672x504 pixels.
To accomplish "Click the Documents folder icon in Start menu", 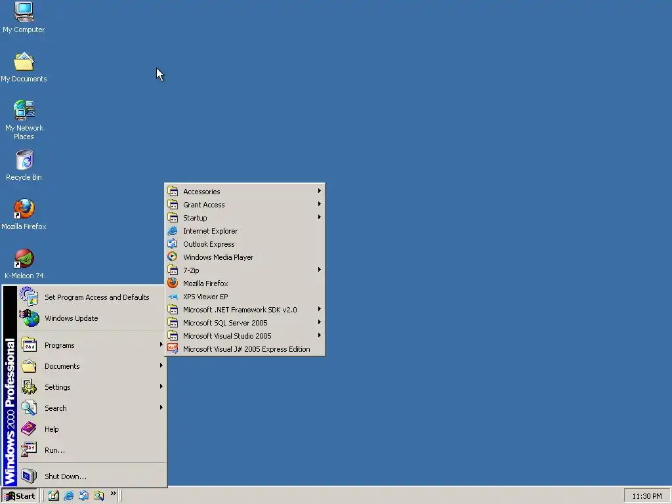I will pos(29,366).
